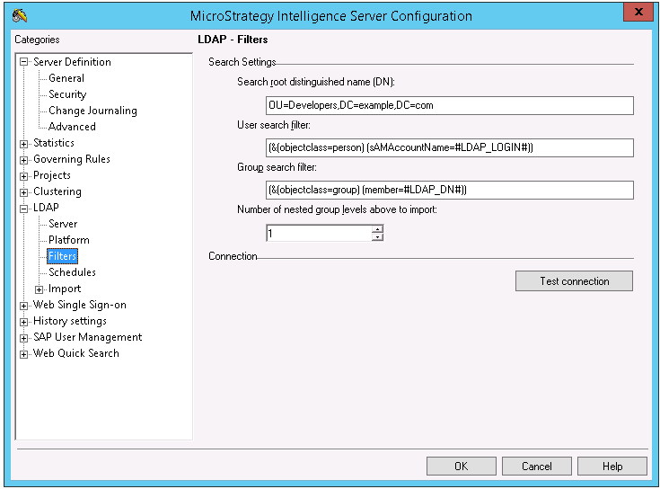The width and height of the screenshot is (660, 489).
Task: Increase nested group levels with up arrow
Action: pyautogui.click(x=377, y=229)
